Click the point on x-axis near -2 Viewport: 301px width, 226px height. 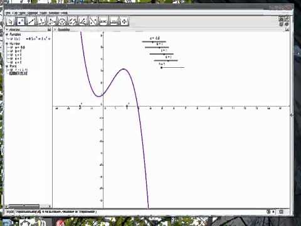[80, 106]
